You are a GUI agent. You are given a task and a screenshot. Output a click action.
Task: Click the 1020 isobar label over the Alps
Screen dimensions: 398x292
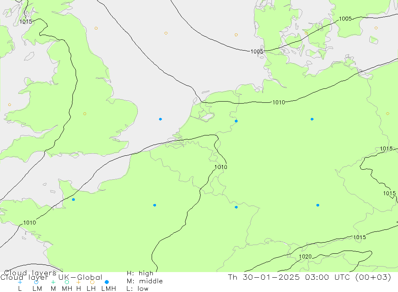click(305, 257)
